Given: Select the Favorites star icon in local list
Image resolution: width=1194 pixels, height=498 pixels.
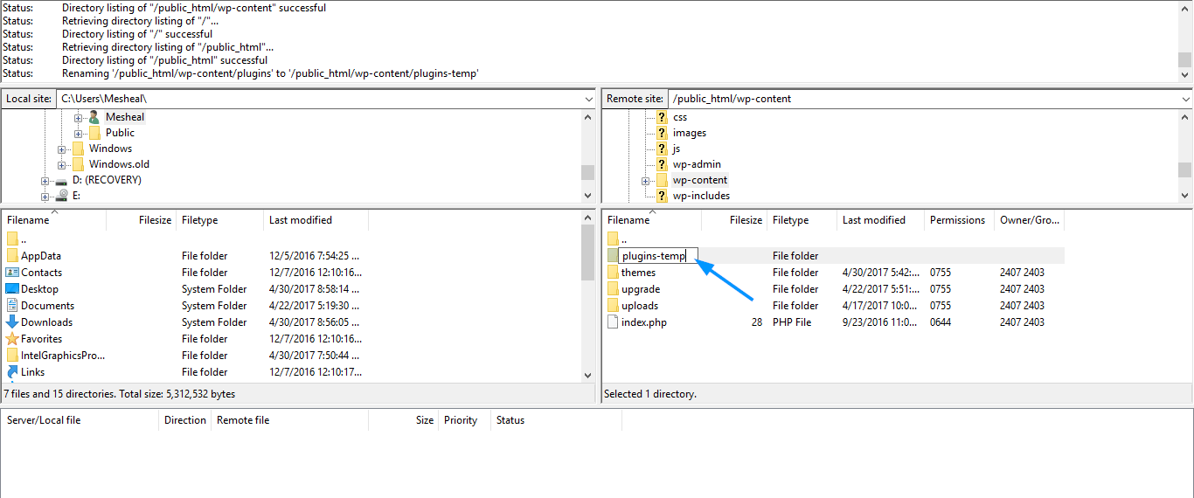Looking at the screenshot, I should (x=12, y=339).
